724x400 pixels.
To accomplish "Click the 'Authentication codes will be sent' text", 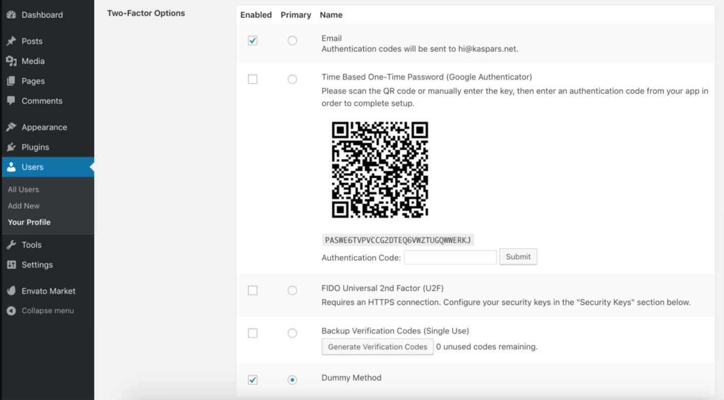I will coord(420,49).
